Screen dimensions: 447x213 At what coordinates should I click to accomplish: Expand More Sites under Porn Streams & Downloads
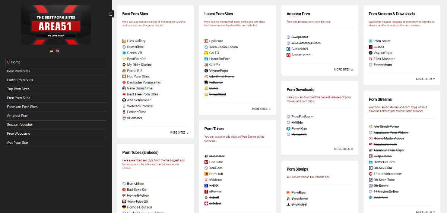point(425,79)
